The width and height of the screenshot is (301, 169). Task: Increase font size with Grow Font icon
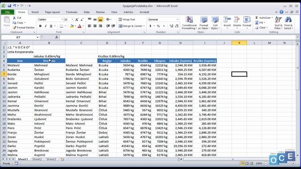77,20
